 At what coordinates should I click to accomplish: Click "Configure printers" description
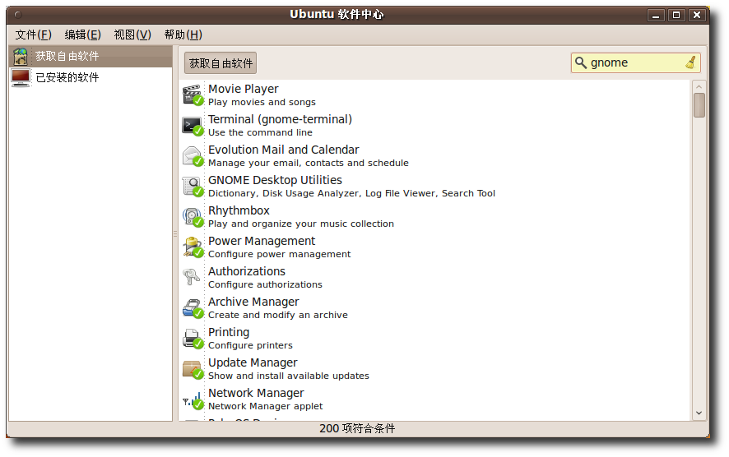[x=250, y=345]
